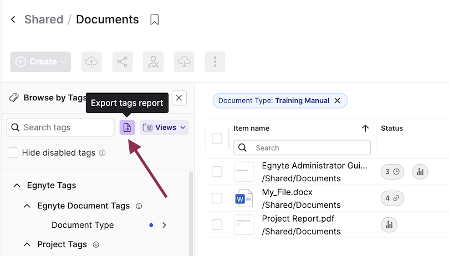Collapse the Project Tags group
449x256 pixels.
pyautogui.click(x=27, y=244)
